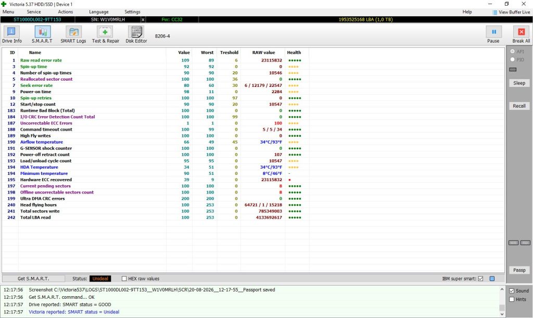Viewport: 533px width, 318px height.
Task: Pause the current operation
Action: pos(493,35)
